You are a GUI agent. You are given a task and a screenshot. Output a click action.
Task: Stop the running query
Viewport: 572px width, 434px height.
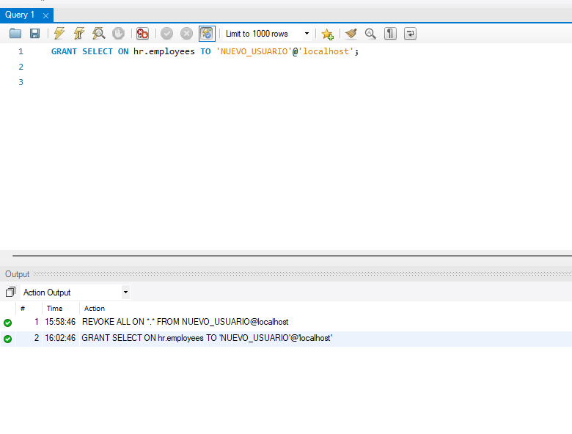(118, 34)
